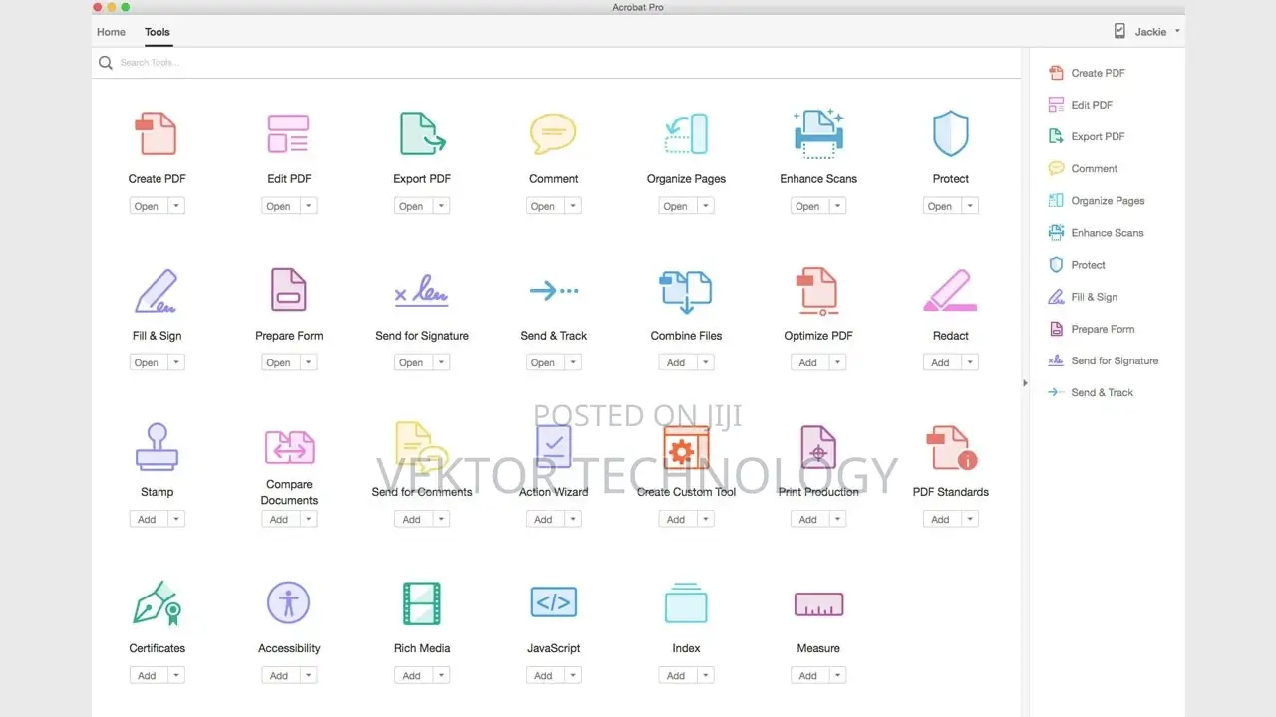The image size is (1276, 717).
Task: Select the Tools tab
Action: coord(158,32)
